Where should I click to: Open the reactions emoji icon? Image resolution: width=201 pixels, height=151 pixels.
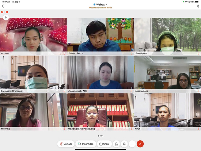[124, 144]
